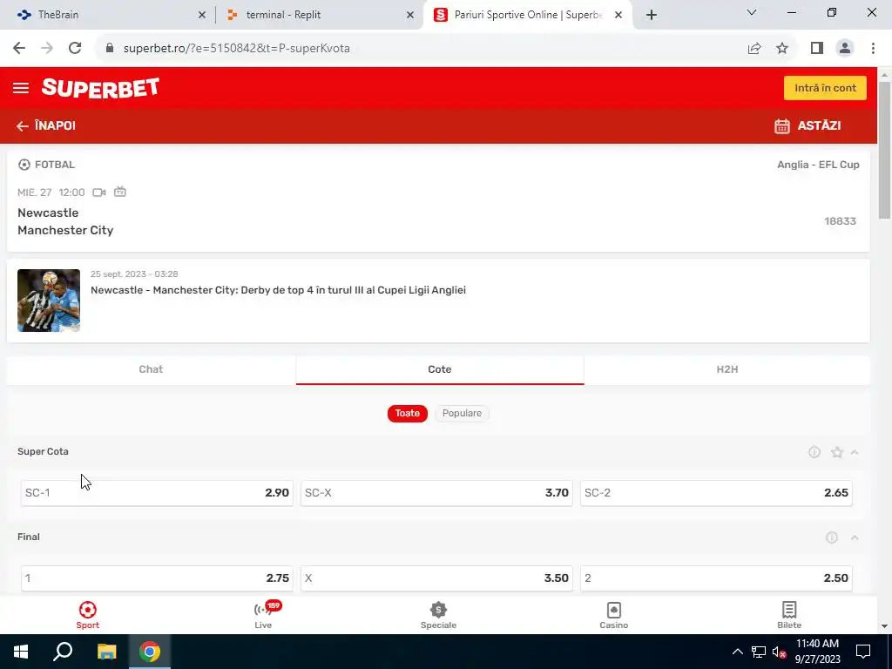Click the match code 18833
The width and height of the screenshot is (892, 669).
pyautogui.click(x=841, y=221)
